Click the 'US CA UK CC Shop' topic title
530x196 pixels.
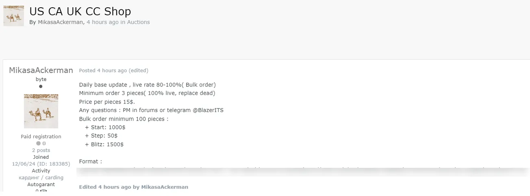coord(80,11)
